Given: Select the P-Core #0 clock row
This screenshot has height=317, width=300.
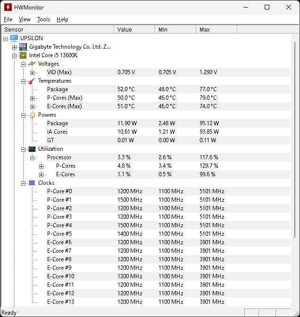Looking at the screenshot, I should [x=168, y=191].
